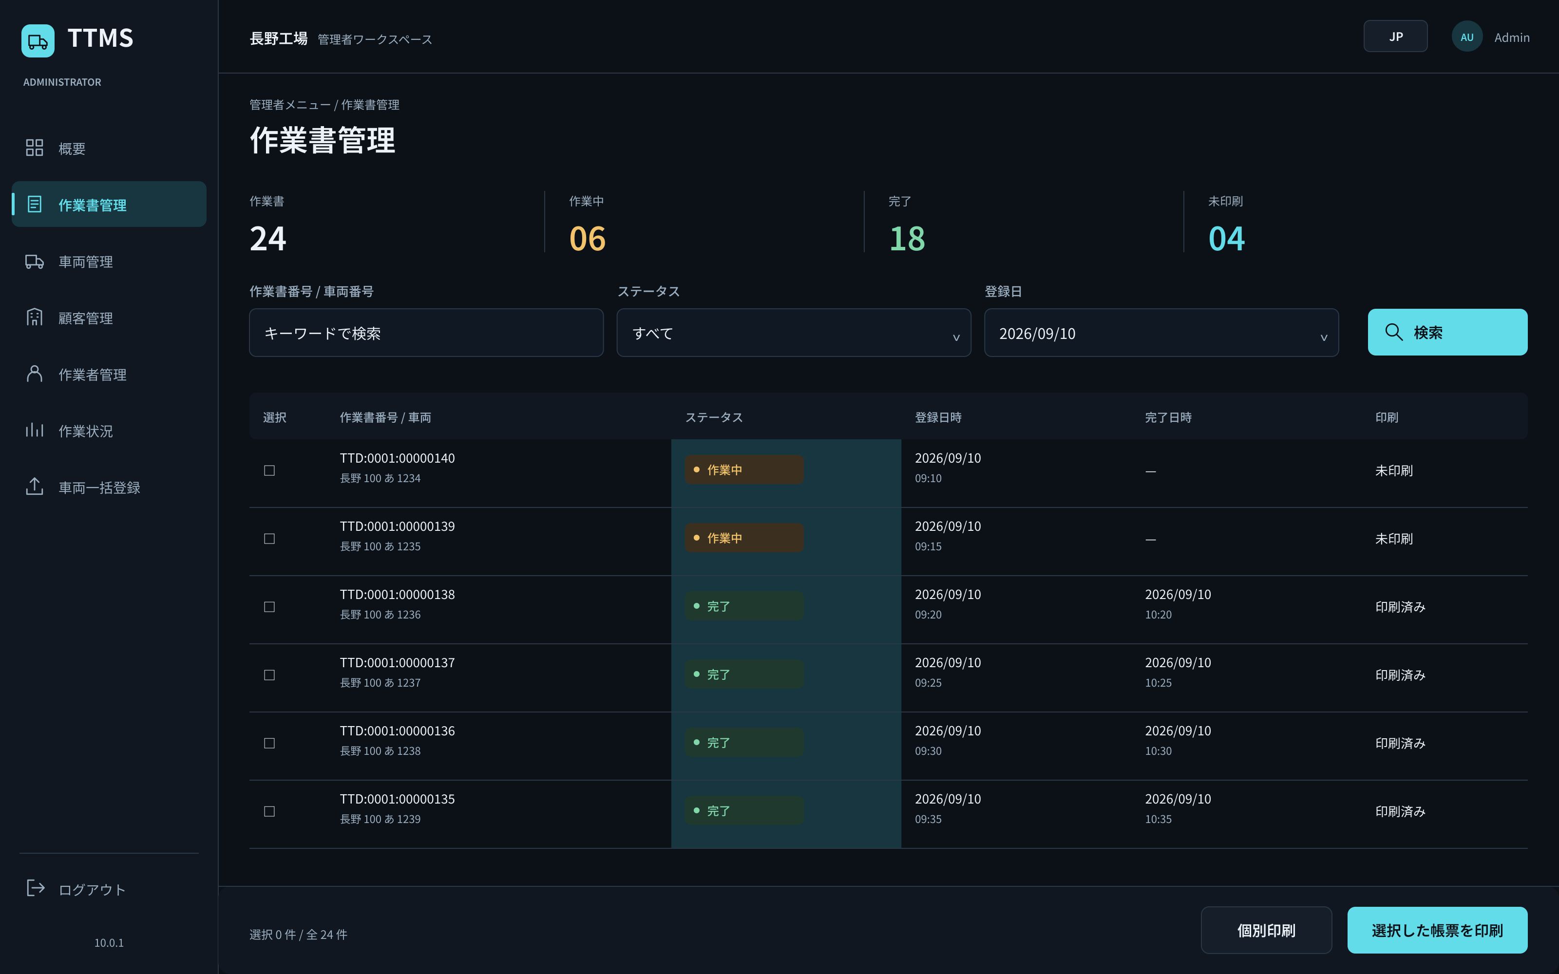
Task: Select the checkbox for TTD:0001:00000135
Action: point(269,812)
